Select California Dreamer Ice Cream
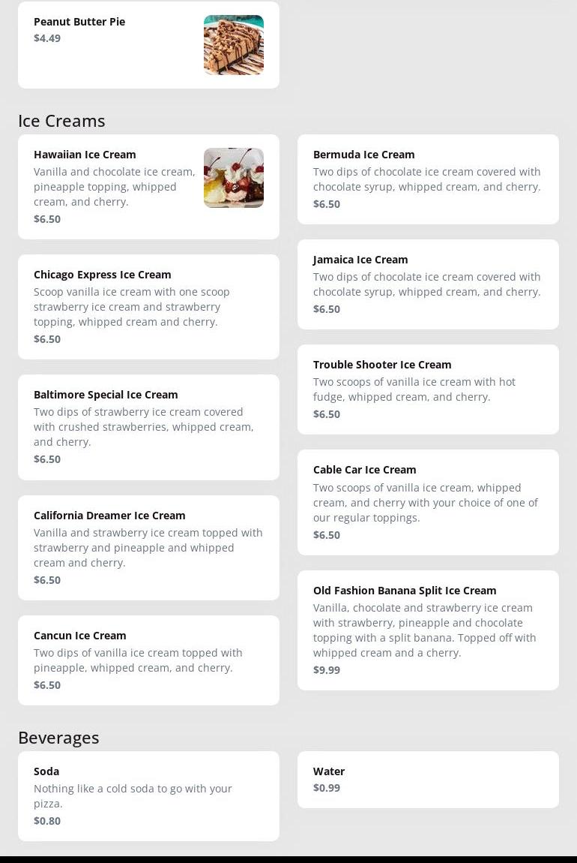The height and width of the screenshot is (863, 577). 148,547
